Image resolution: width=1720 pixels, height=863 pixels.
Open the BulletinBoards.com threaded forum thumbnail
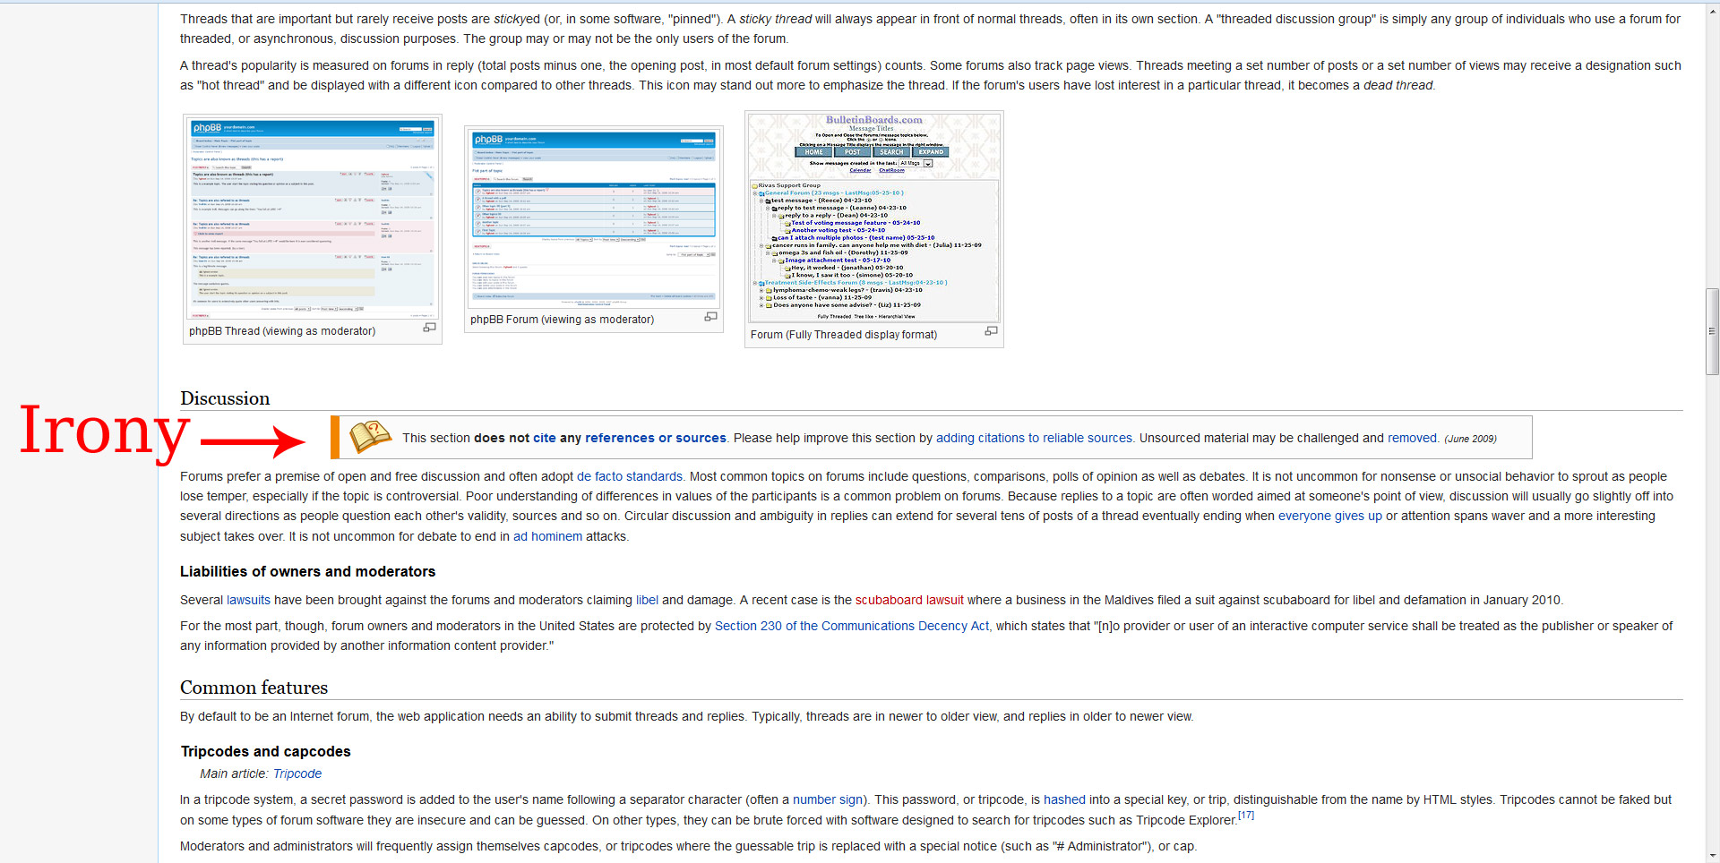873,218
